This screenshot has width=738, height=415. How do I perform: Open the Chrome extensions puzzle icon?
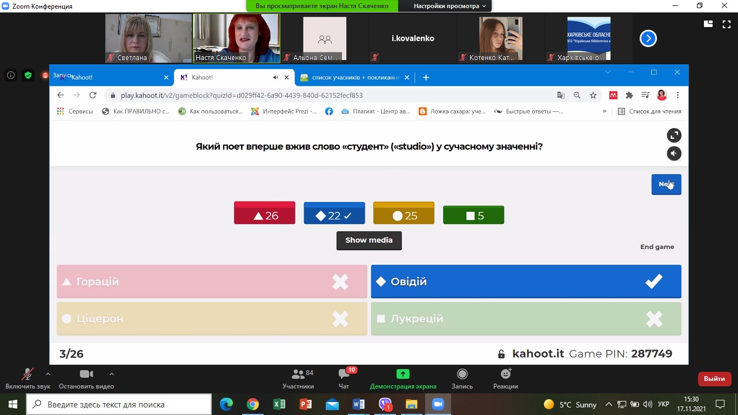point(629,95)
